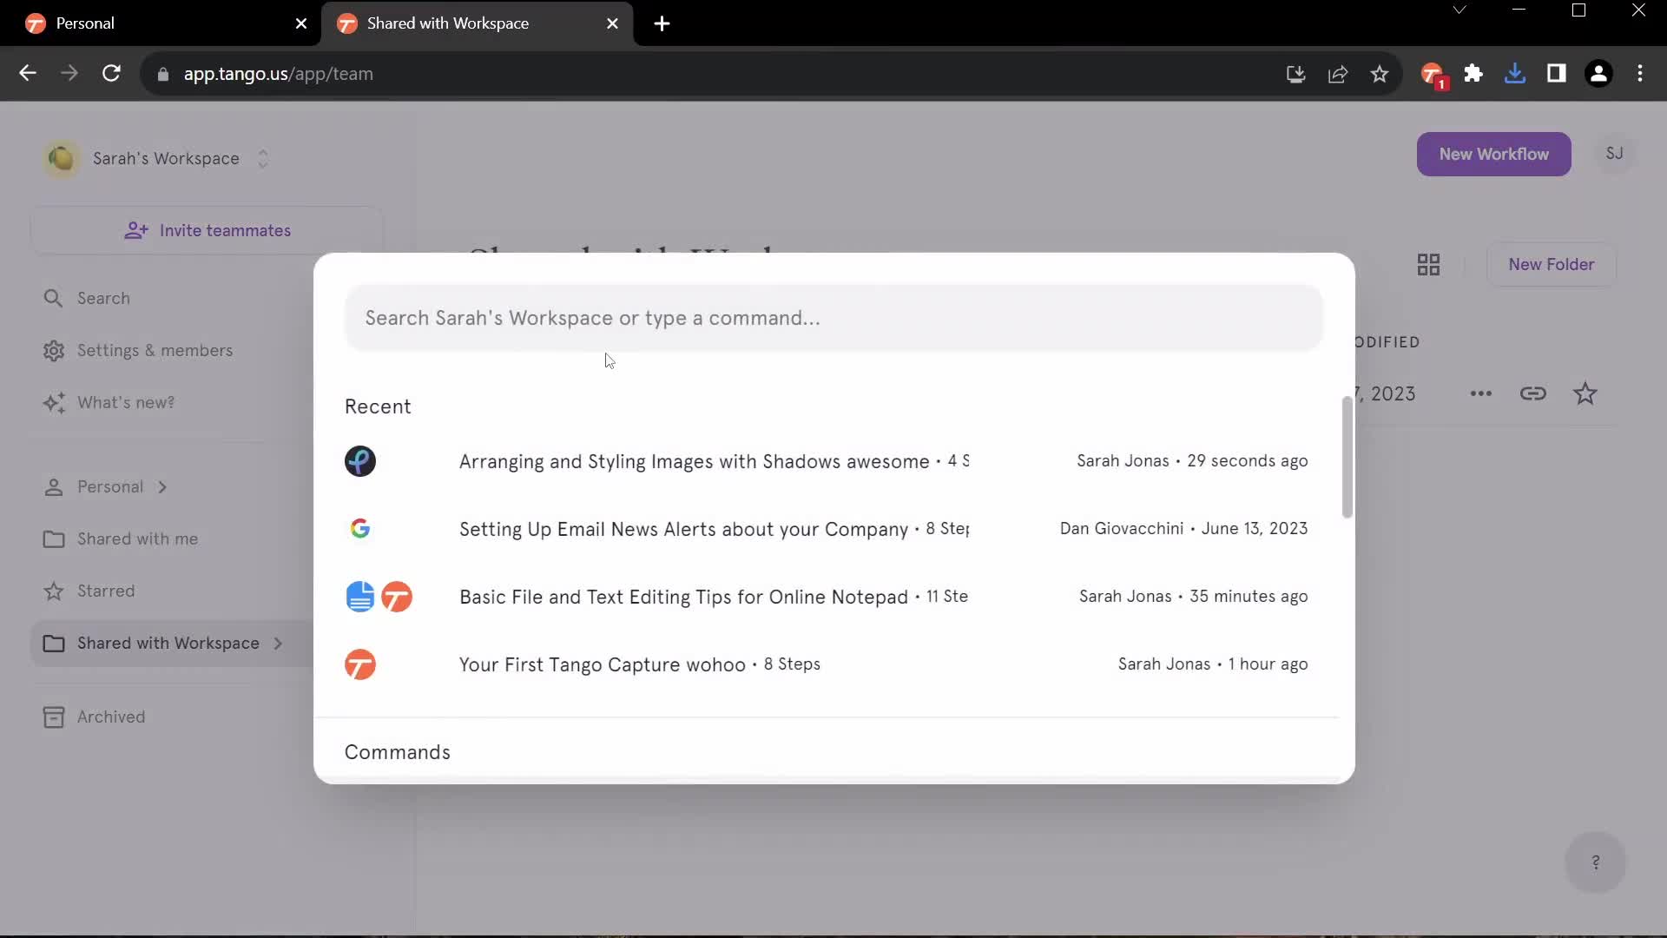Reload the page

click(111, 74)
